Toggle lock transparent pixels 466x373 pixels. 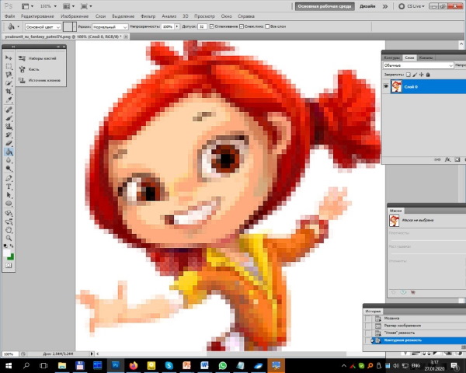coord(409,75)
